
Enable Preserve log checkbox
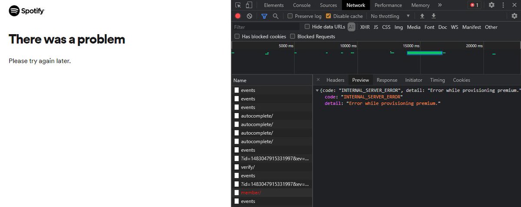[x=290, y=16]
